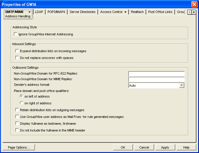
Task: Open the Server Directories tab
Action: (82, 12)
